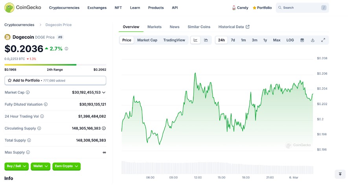Switch to the Markets tab
The width and height of the screenshot is (348, 185).
154,27
